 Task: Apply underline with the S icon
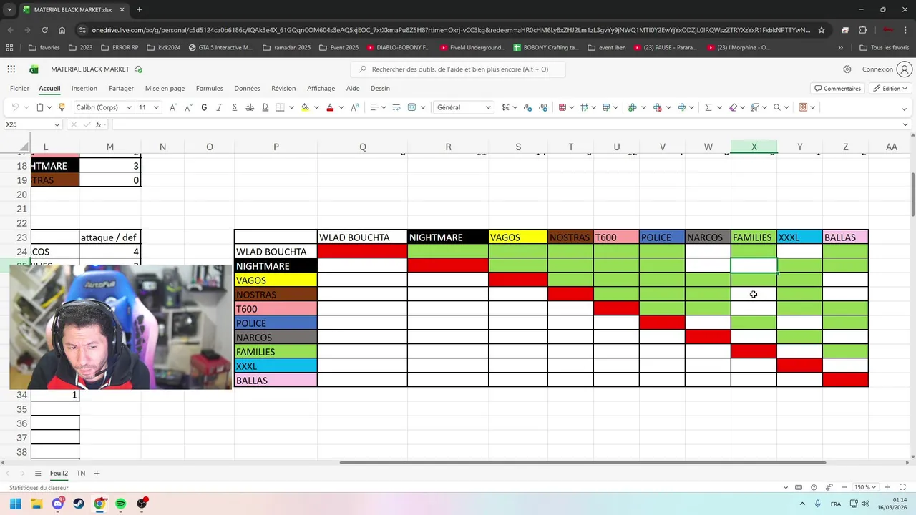click(234, 107)
